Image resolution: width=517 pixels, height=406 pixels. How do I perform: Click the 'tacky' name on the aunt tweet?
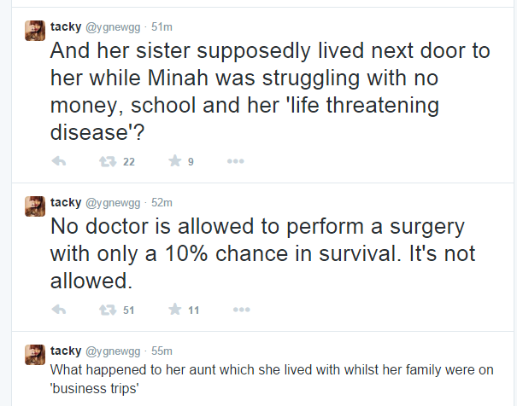click(x=66, y=351)
